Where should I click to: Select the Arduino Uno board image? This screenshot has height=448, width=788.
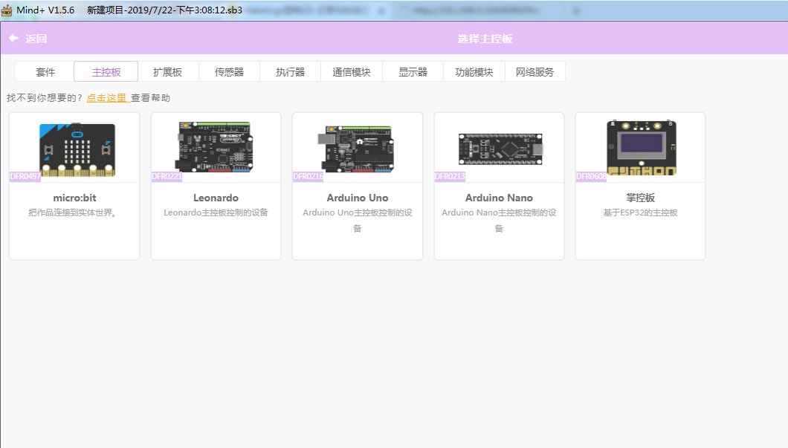[356, 149]
